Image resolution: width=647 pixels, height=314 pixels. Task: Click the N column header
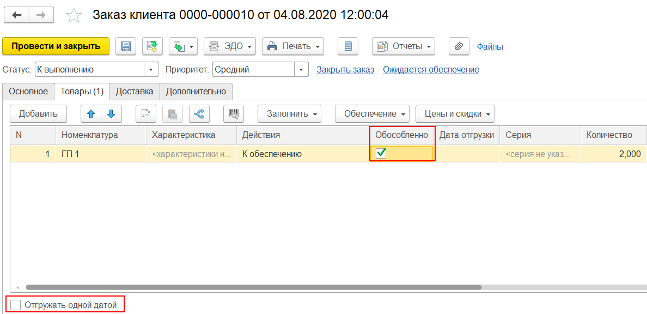(x=33, y=135)
